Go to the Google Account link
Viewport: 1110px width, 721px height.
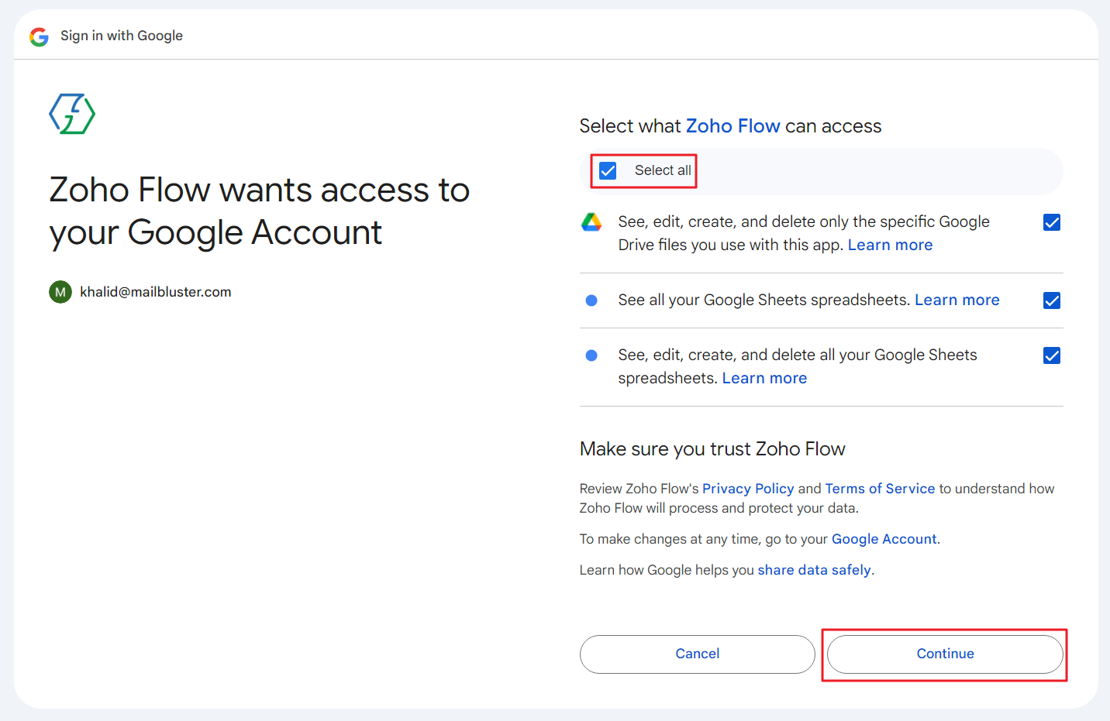point(884,539)
